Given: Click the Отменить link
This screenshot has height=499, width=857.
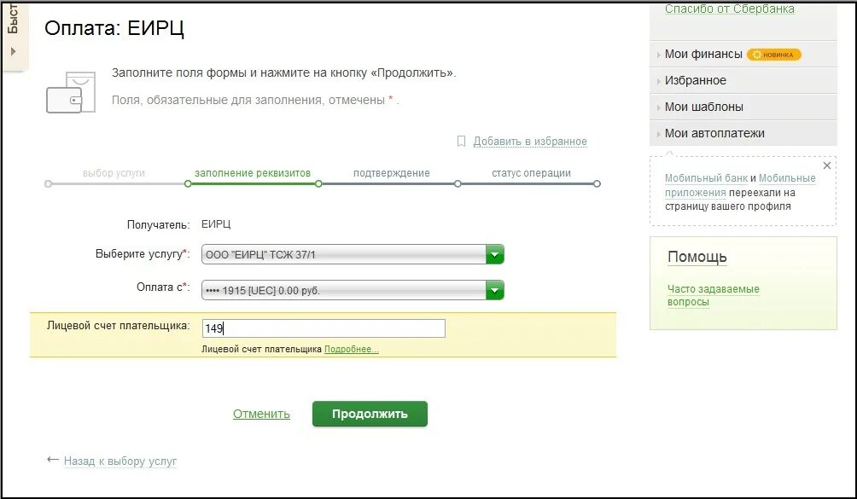Looking at the screenshot, I should coord(261,414).
